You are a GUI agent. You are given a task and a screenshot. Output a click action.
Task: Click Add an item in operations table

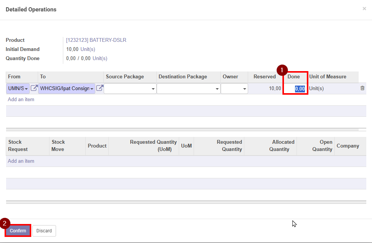(21, 99)
